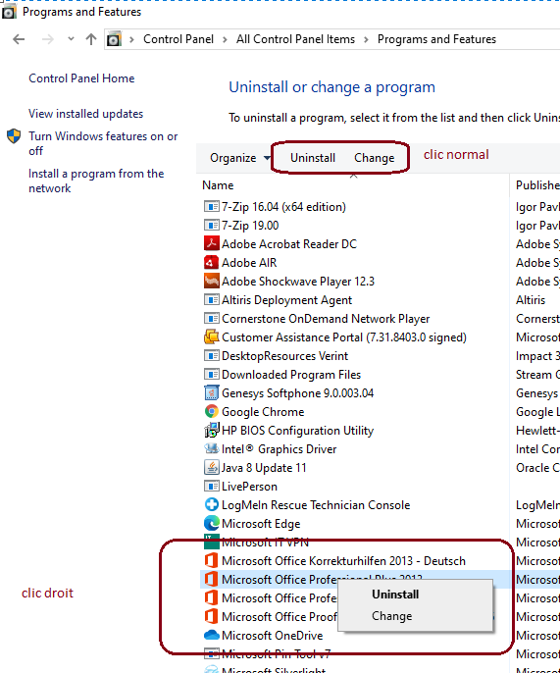Screen dimensions: 560x673
Task: Click the Cornerstone OnDemand Network Player icon
Action: coord(211,318)
